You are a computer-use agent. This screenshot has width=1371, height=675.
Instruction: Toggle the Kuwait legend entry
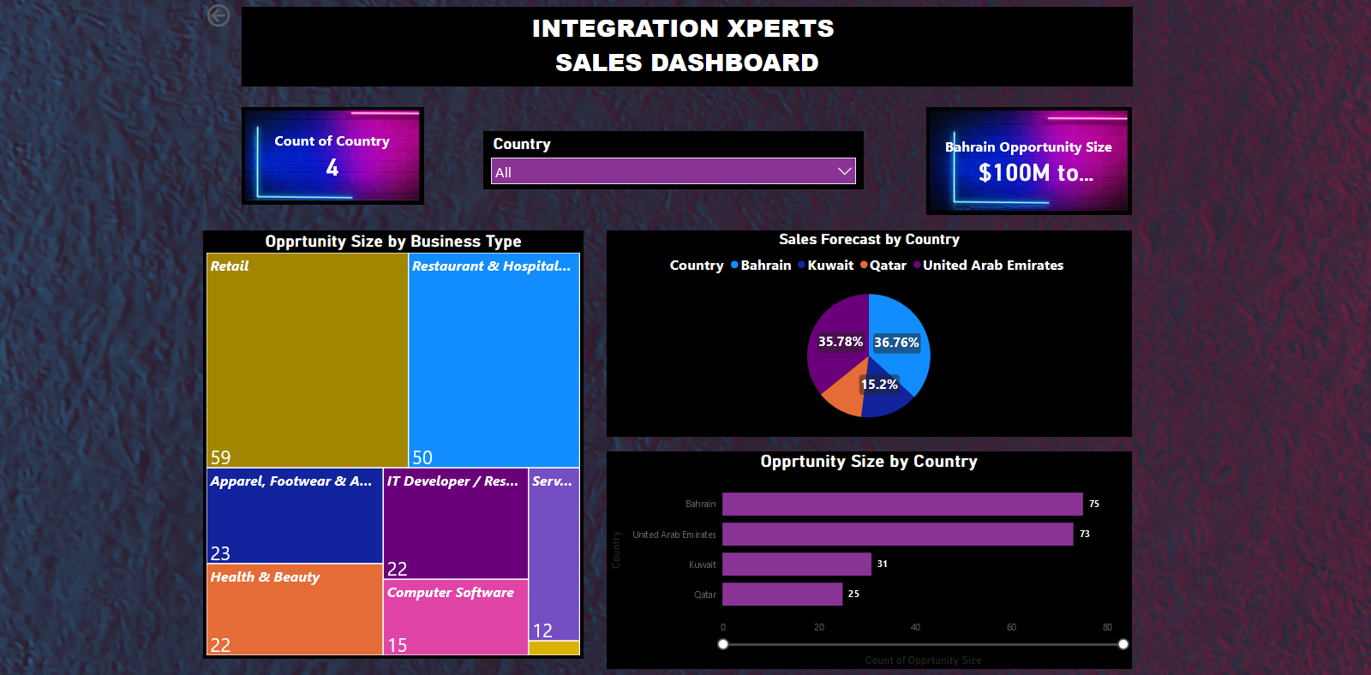pos(825,266)
